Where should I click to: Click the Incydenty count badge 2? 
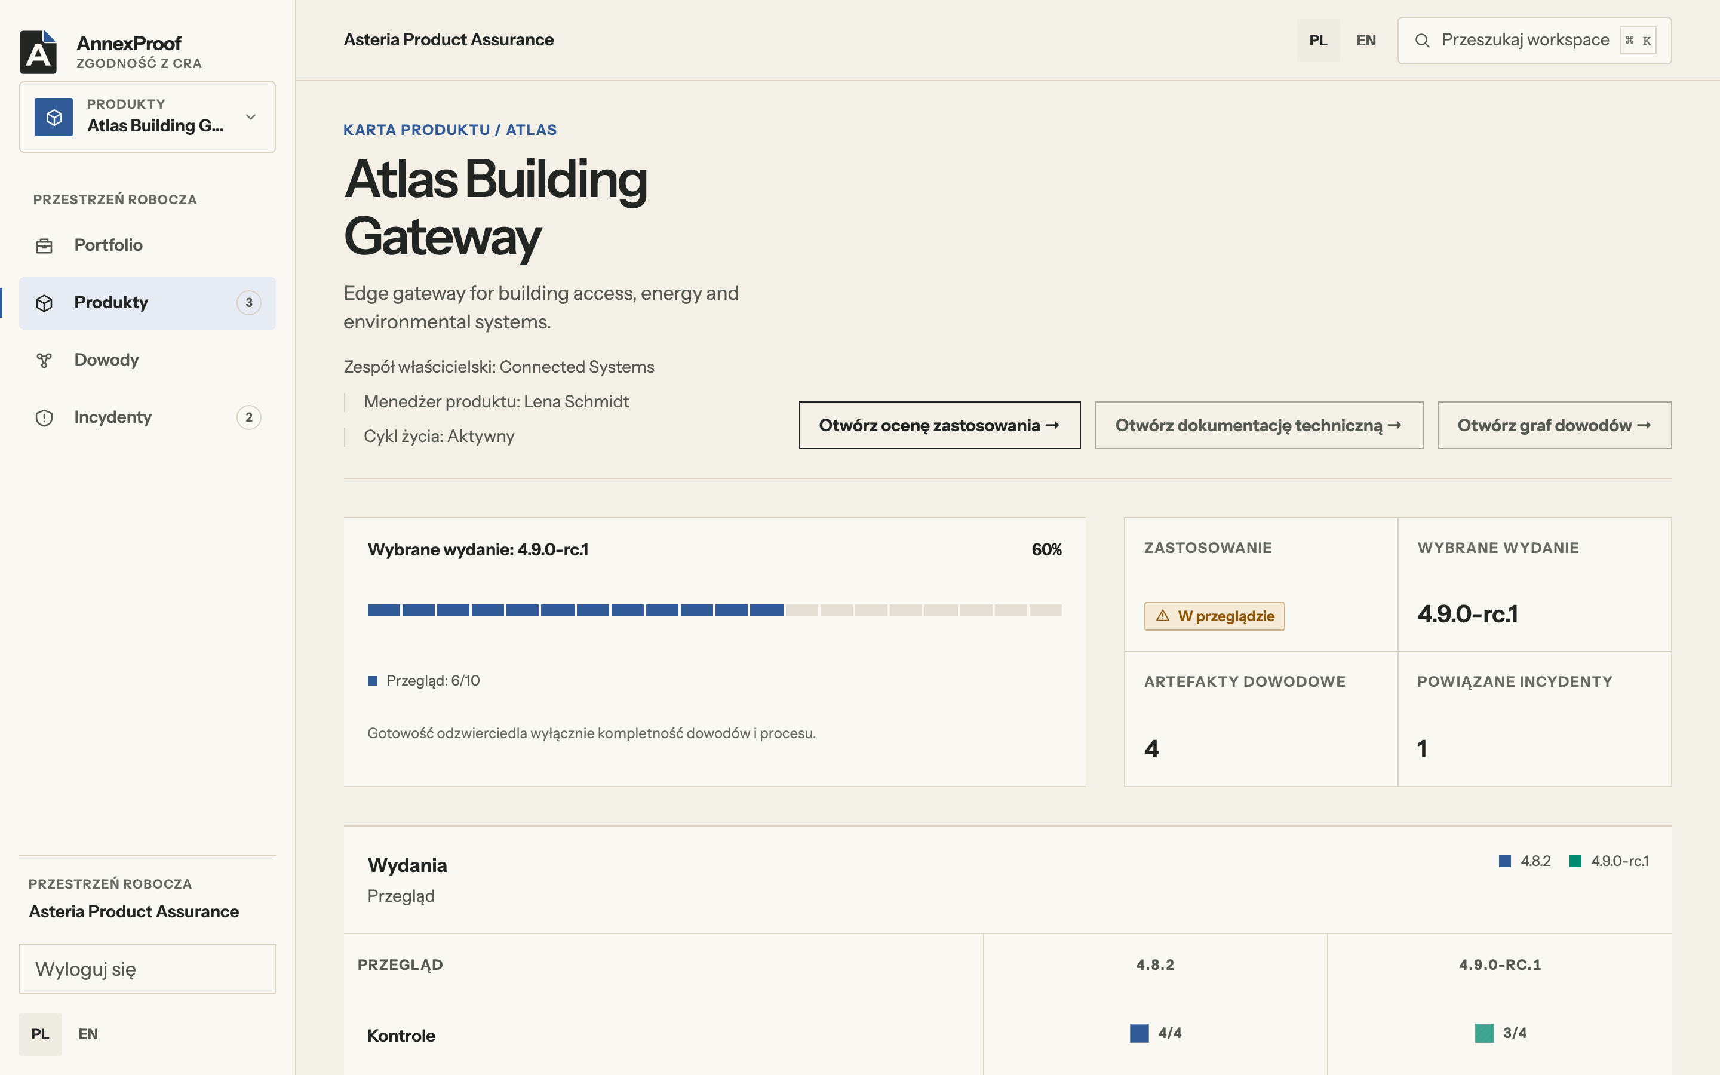pos(249,417)
